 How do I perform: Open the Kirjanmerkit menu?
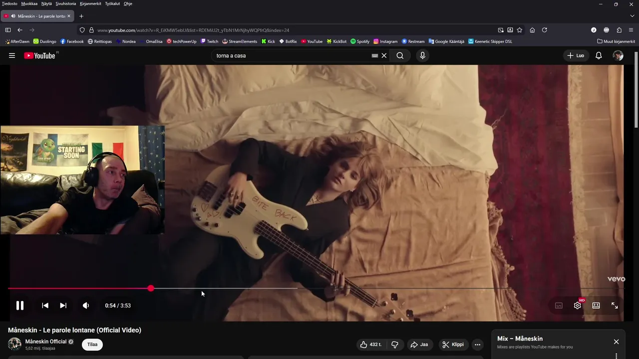tap(90, 3)
